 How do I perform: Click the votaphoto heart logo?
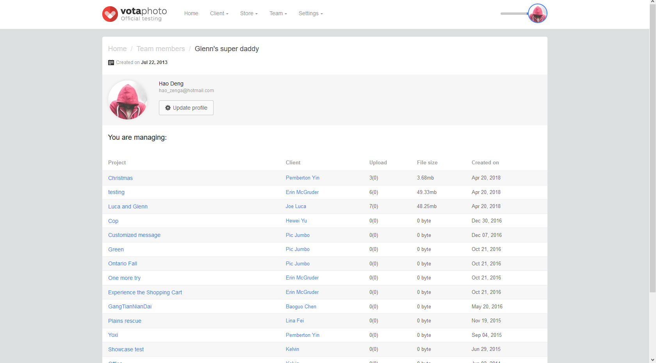(x=110, y=14)
